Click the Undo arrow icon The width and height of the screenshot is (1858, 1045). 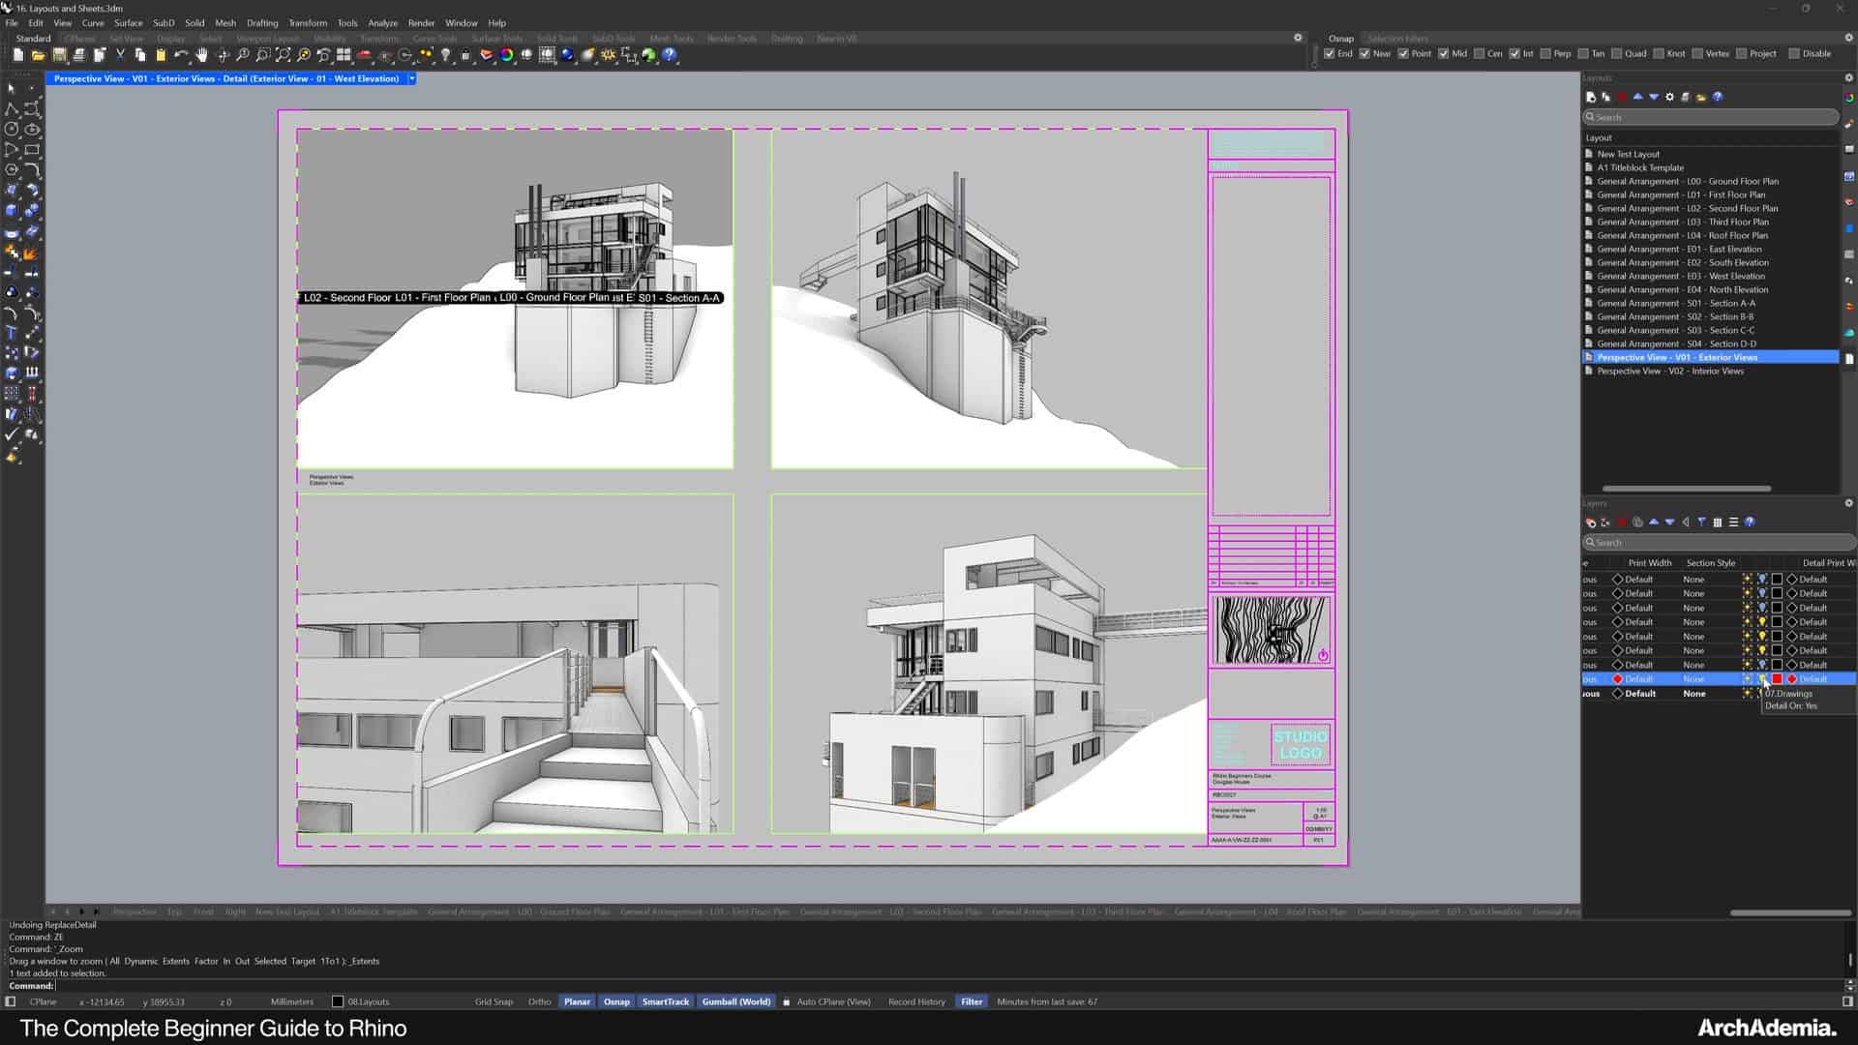180,55
